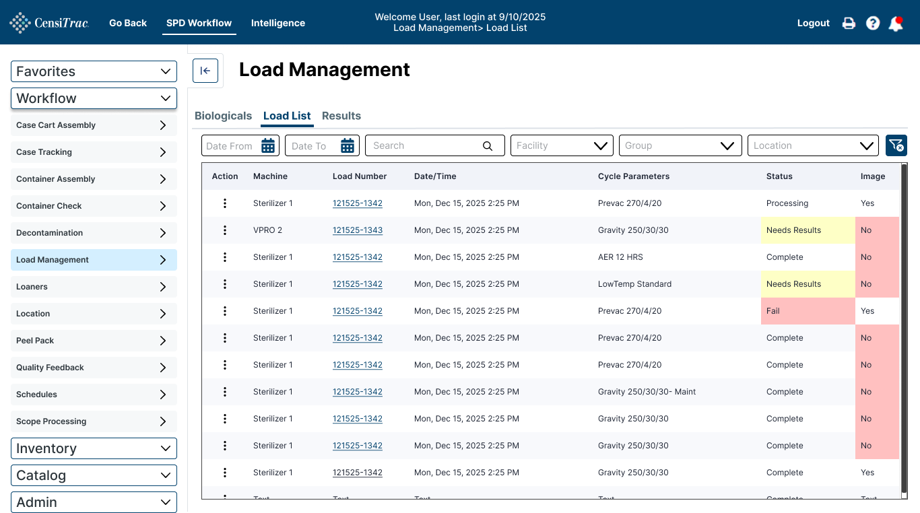Image resolution: width=920 pixels, height=513 pixels.
Task: Open Case Cart Assembly in sidebar
Action: click(x=94, y=125)
